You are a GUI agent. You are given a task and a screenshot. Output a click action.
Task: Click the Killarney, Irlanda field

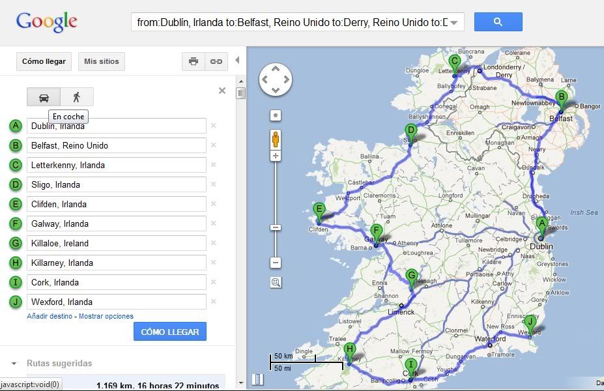coord(117,263)
